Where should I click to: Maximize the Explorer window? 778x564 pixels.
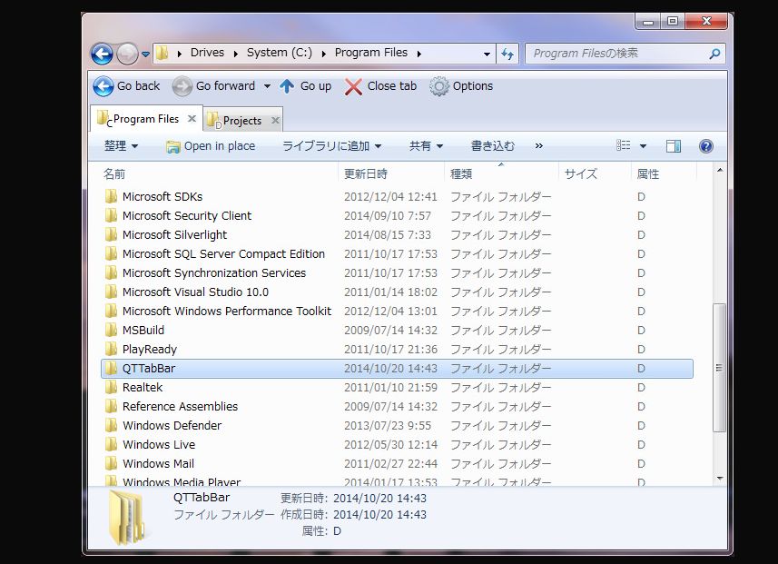click(673, 22)
